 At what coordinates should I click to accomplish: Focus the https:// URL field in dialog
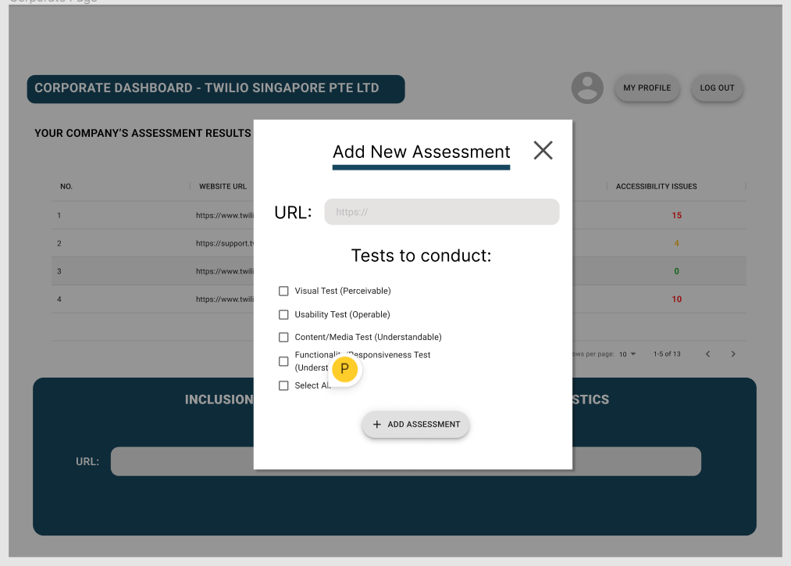(x=441, y=212)
